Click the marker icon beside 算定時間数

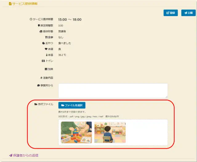(39, 25)
